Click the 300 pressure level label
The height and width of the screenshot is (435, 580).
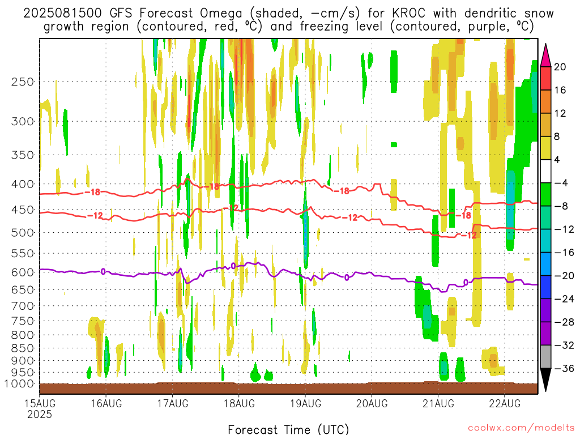(23, 121)
